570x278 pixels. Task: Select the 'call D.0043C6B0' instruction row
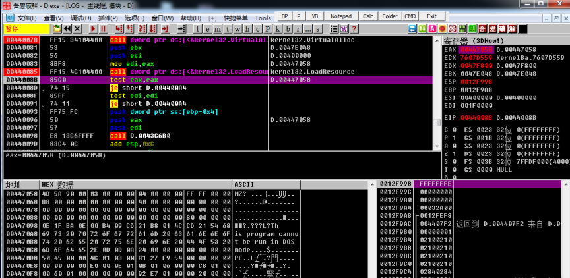218,136
